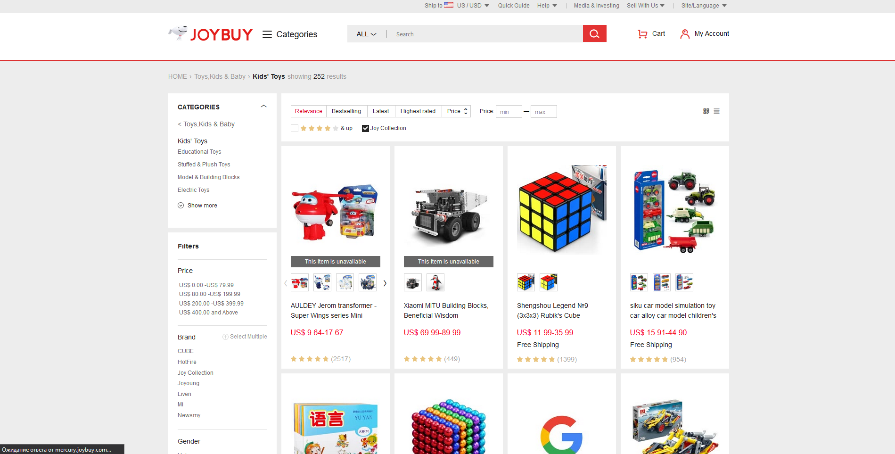The image size is (895, 454).
Task: Toggle Select Multiple for Brand
Action: pos(245,337)
